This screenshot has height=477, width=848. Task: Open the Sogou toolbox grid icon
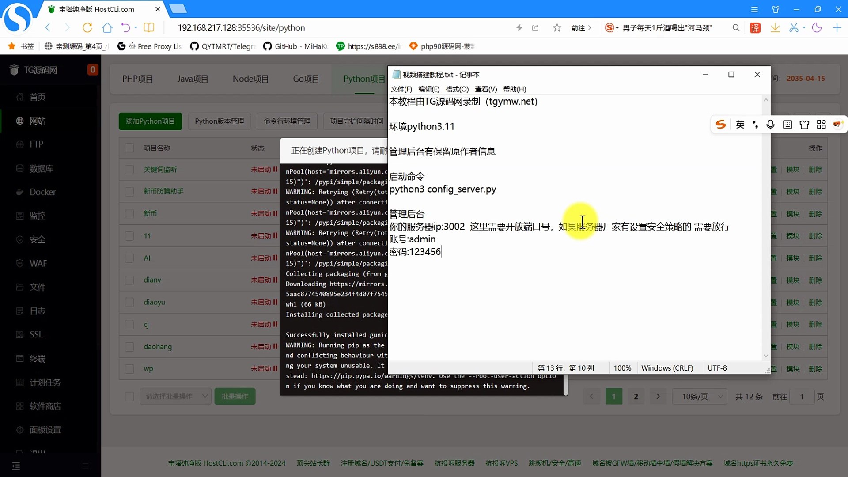tap(821, 125)
